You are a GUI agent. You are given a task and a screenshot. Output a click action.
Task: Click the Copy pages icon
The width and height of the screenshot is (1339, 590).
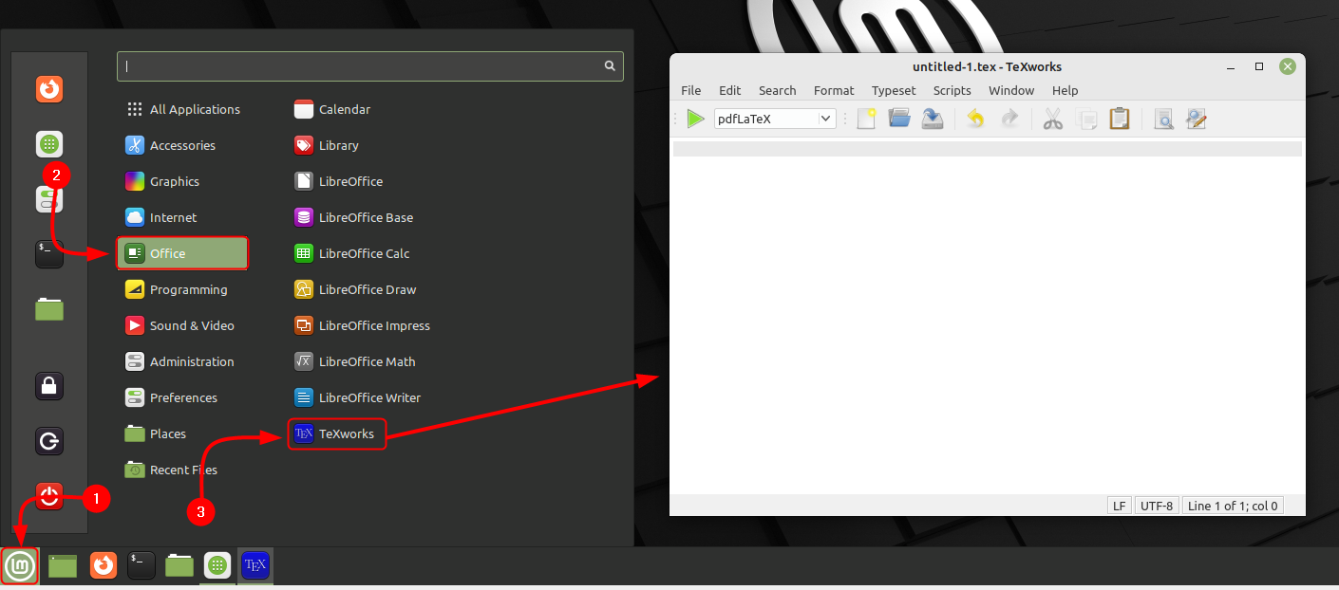[1086, 119]
